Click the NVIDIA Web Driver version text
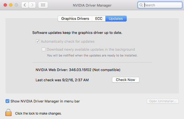This screenshot has height=119, width=184. point(78,70)
